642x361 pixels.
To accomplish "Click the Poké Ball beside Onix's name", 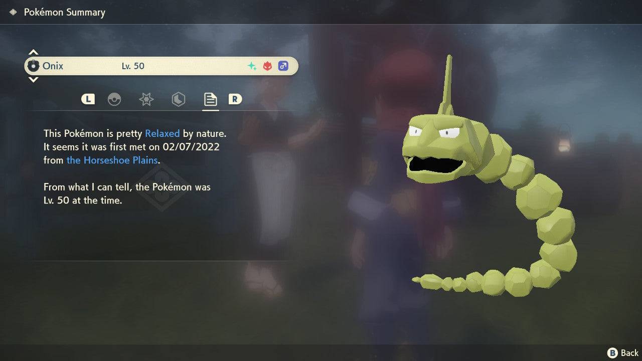I will [34, 66].
